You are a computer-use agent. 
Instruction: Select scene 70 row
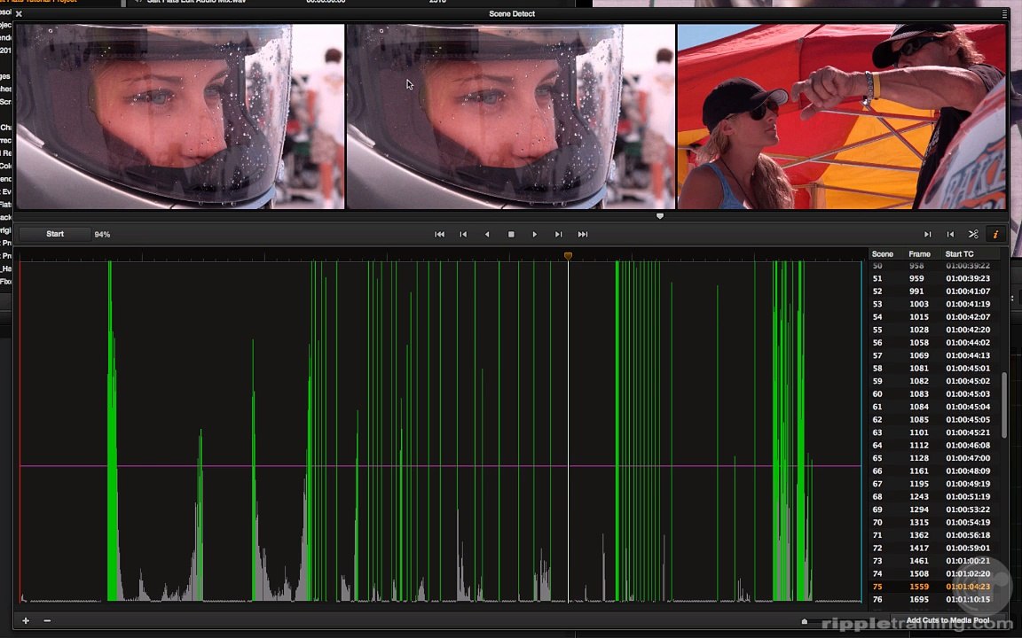[935, 523]
